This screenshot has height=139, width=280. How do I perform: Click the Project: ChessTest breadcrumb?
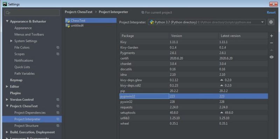tap(78, 12)
